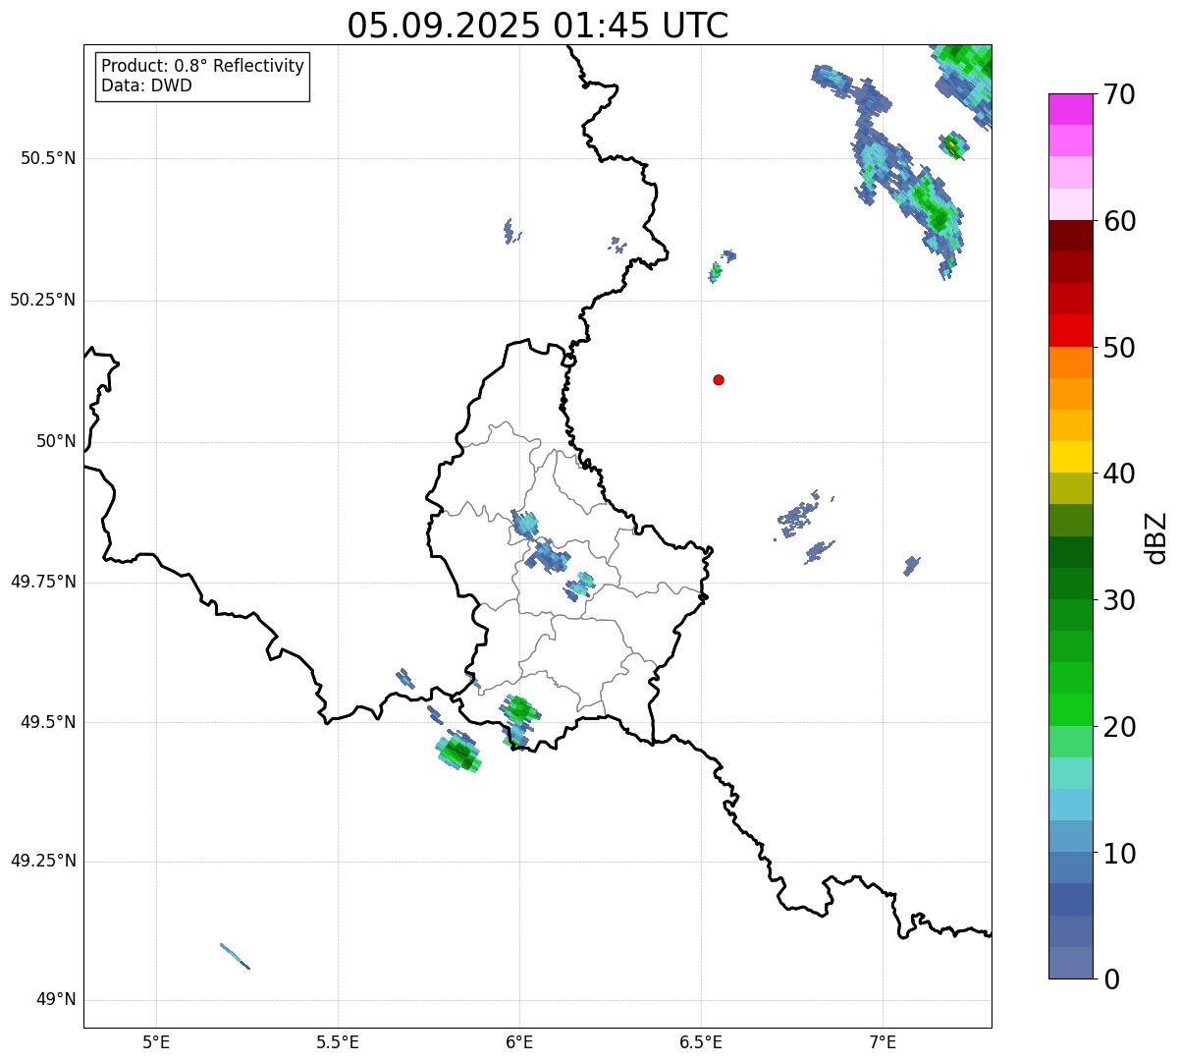Click the thin echo streak in bottom-left corner
The width and height of the screenshot is (1180, 1062).
(235, 956)
